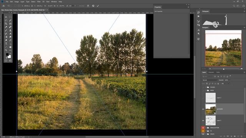The height and width of the screenshot is (138, 246).
Task: Open the Fill value dropdown
Action: 230,84
